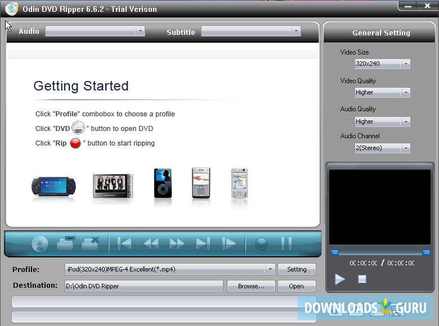Click the "Getting Started" heading
The height and width of the screenshot is (326, 439).
tap(81, 86)
